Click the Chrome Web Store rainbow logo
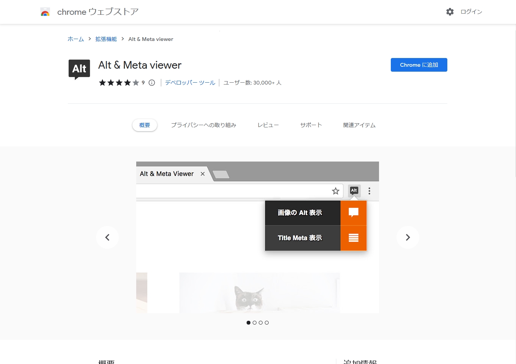The width and height of the screenshot is (516, 364). pyautogui.click(x=45, y=12)
